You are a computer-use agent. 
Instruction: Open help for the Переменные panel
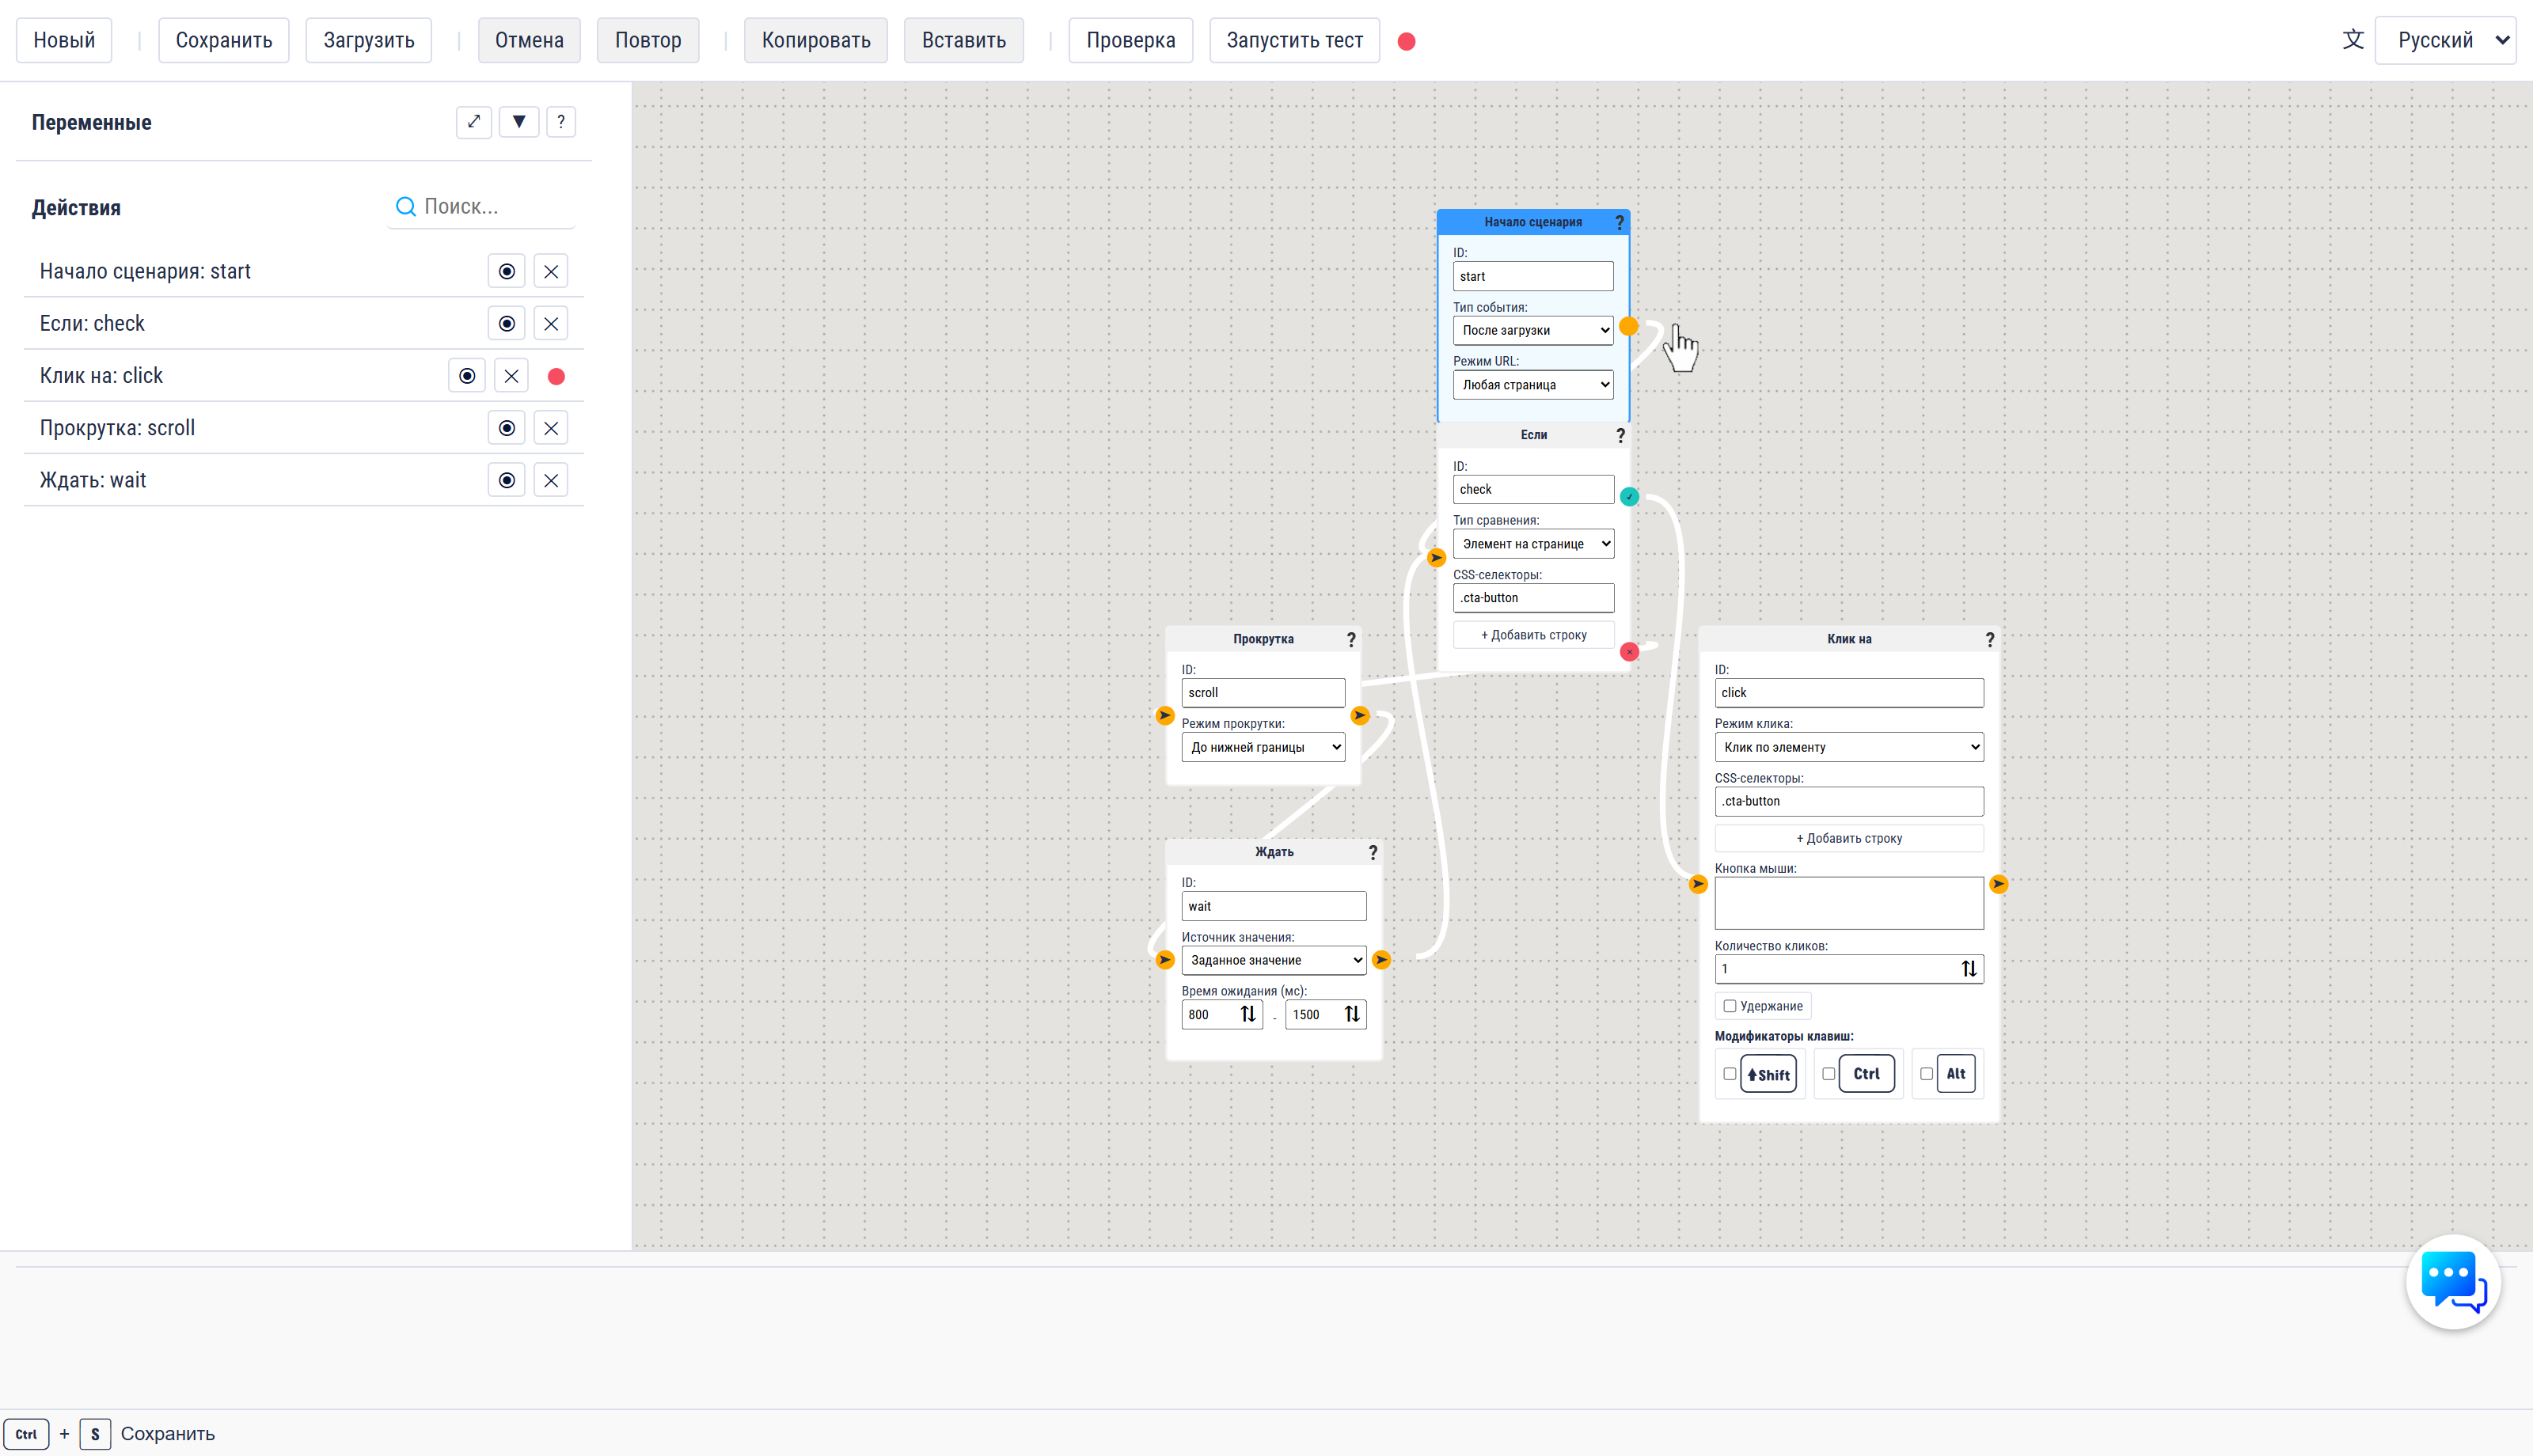coord(561,122)
